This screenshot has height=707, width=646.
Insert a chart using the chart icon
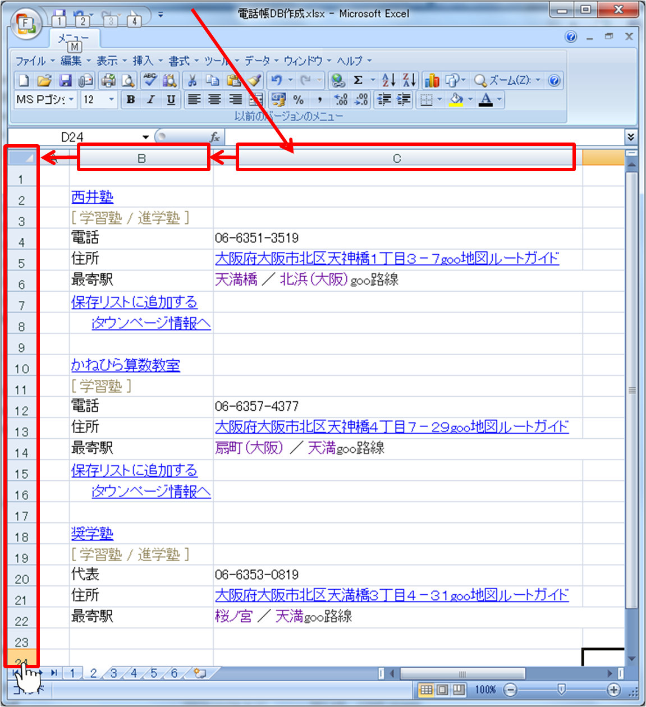pyautogui.click(x=432, y=81)
